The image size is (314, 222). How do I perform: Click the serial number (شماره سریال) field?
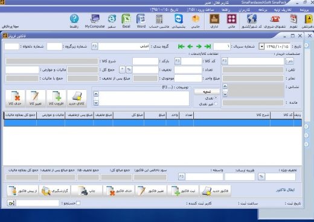[222, 46]
